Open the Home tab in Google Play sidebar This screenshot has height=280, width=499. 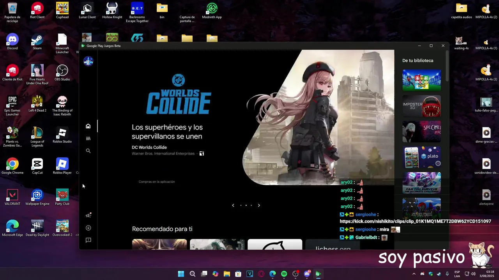(88, 126)
